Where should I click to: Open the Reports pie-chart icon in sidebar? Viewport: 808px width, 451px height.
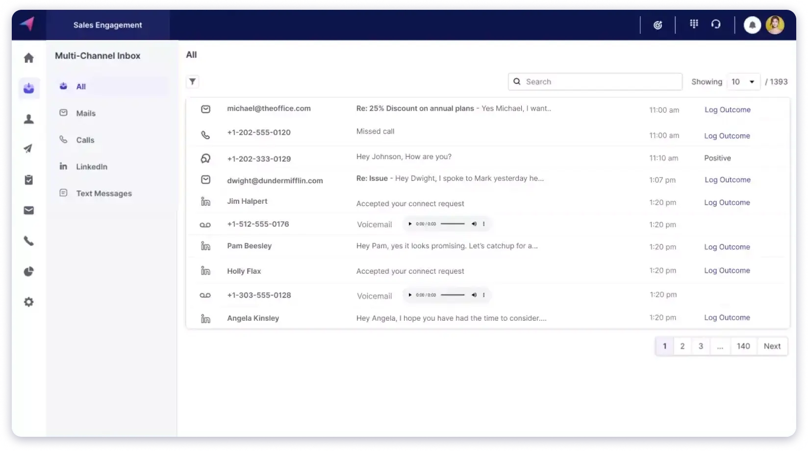coord(29,271)
